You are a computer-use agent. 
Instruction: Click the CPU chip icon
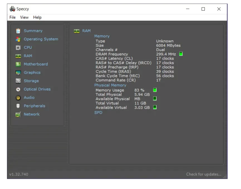pos(18,48)
